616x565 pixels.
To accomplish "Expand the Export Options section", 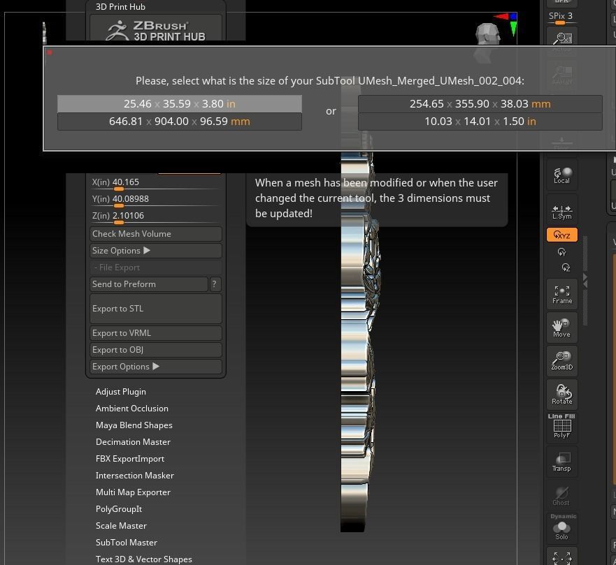I will [x=155, y=367].
